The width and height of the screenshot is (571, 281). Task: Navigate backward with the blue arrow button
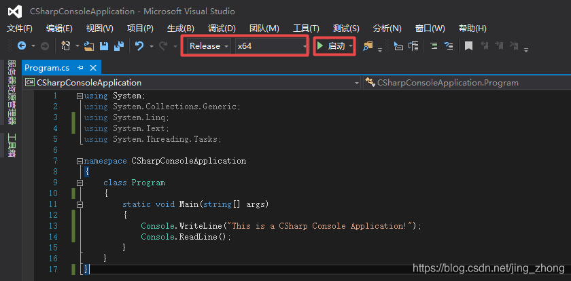coord(22,46)
